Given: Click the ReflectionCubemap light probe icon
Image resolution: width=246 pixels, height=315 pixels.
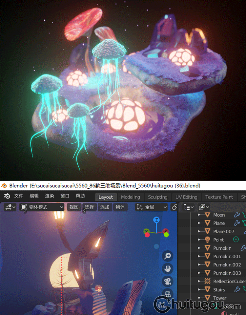Looking at the screenshot, I should click(207, 282).
